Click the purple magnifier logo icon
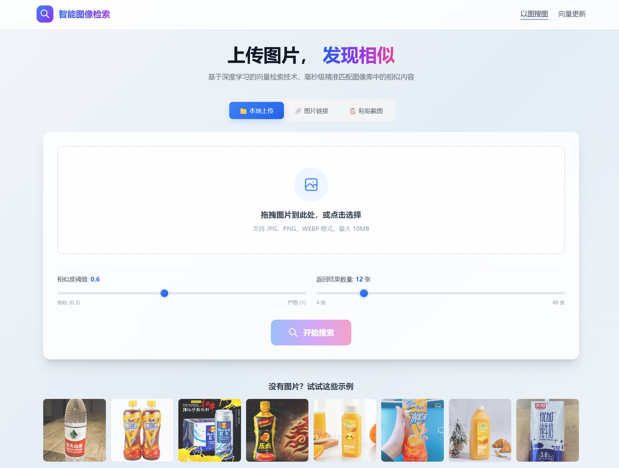 (x=45, y=14)
